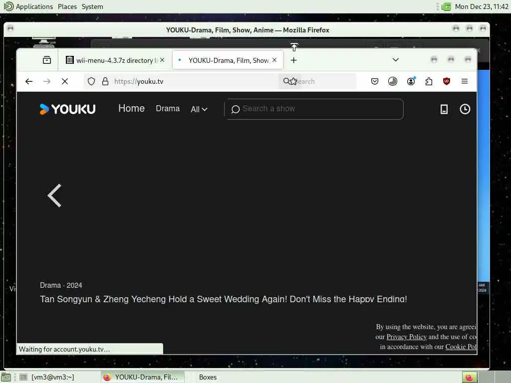
Task: Open the watch history clock icon
Action: click(465, 109)
